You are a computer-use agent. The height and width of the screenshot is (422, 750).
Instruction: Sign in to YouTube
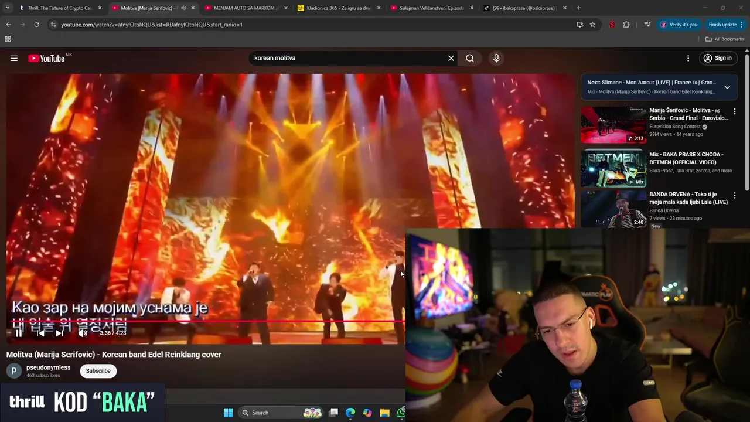718,58
